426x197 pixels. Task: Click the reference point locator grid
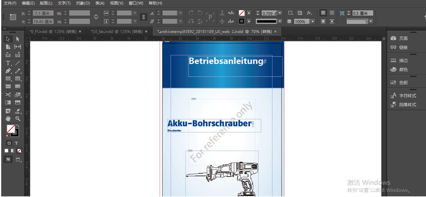click(x=13, y=17)
